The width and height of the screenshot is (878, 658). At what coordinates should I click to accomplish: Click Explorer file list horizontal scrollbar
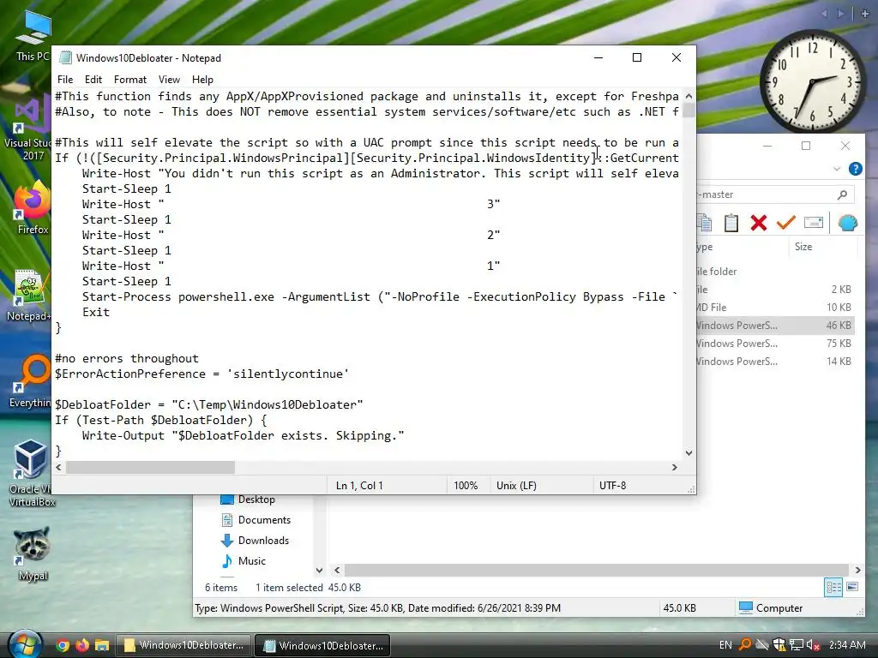point(597,570)
